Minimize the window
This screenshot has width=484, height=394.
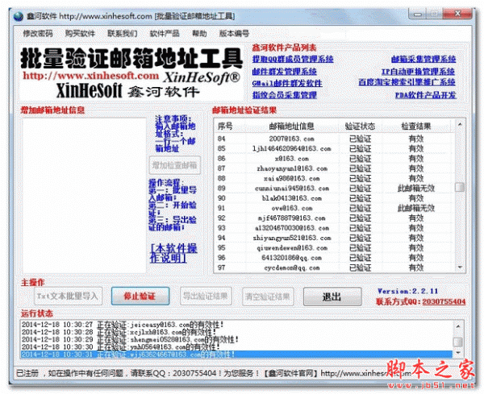(418, 15)
